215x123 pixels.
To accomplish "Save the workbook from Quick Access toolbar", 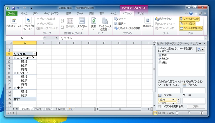I will tap(13, 8).
